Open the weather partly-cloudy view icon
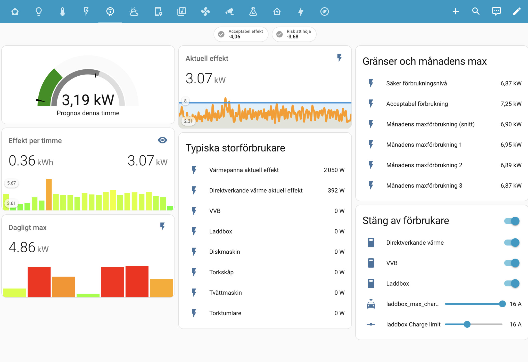Screen dimensions: 528x362 pos(134,11)
